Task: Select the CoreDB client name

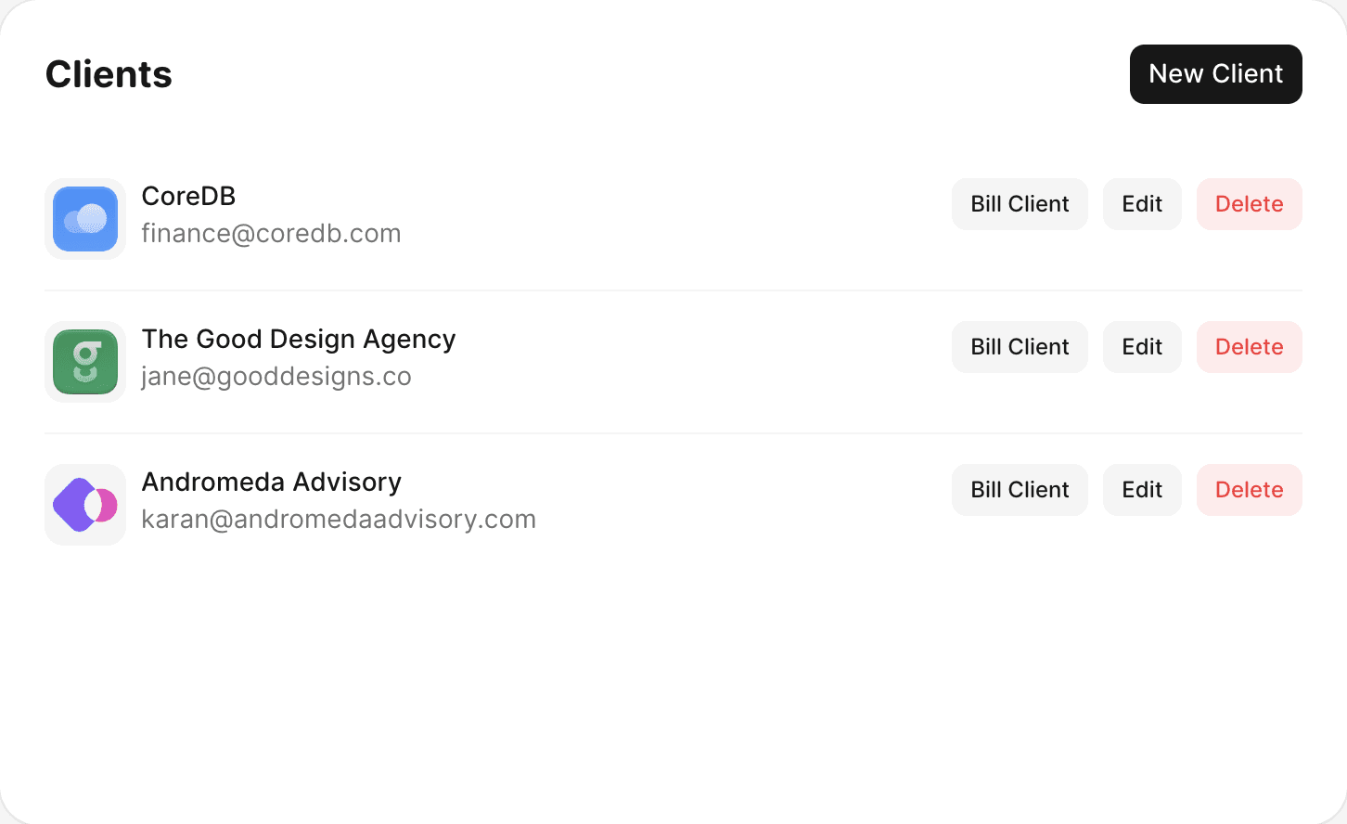Action: (188, 197)
